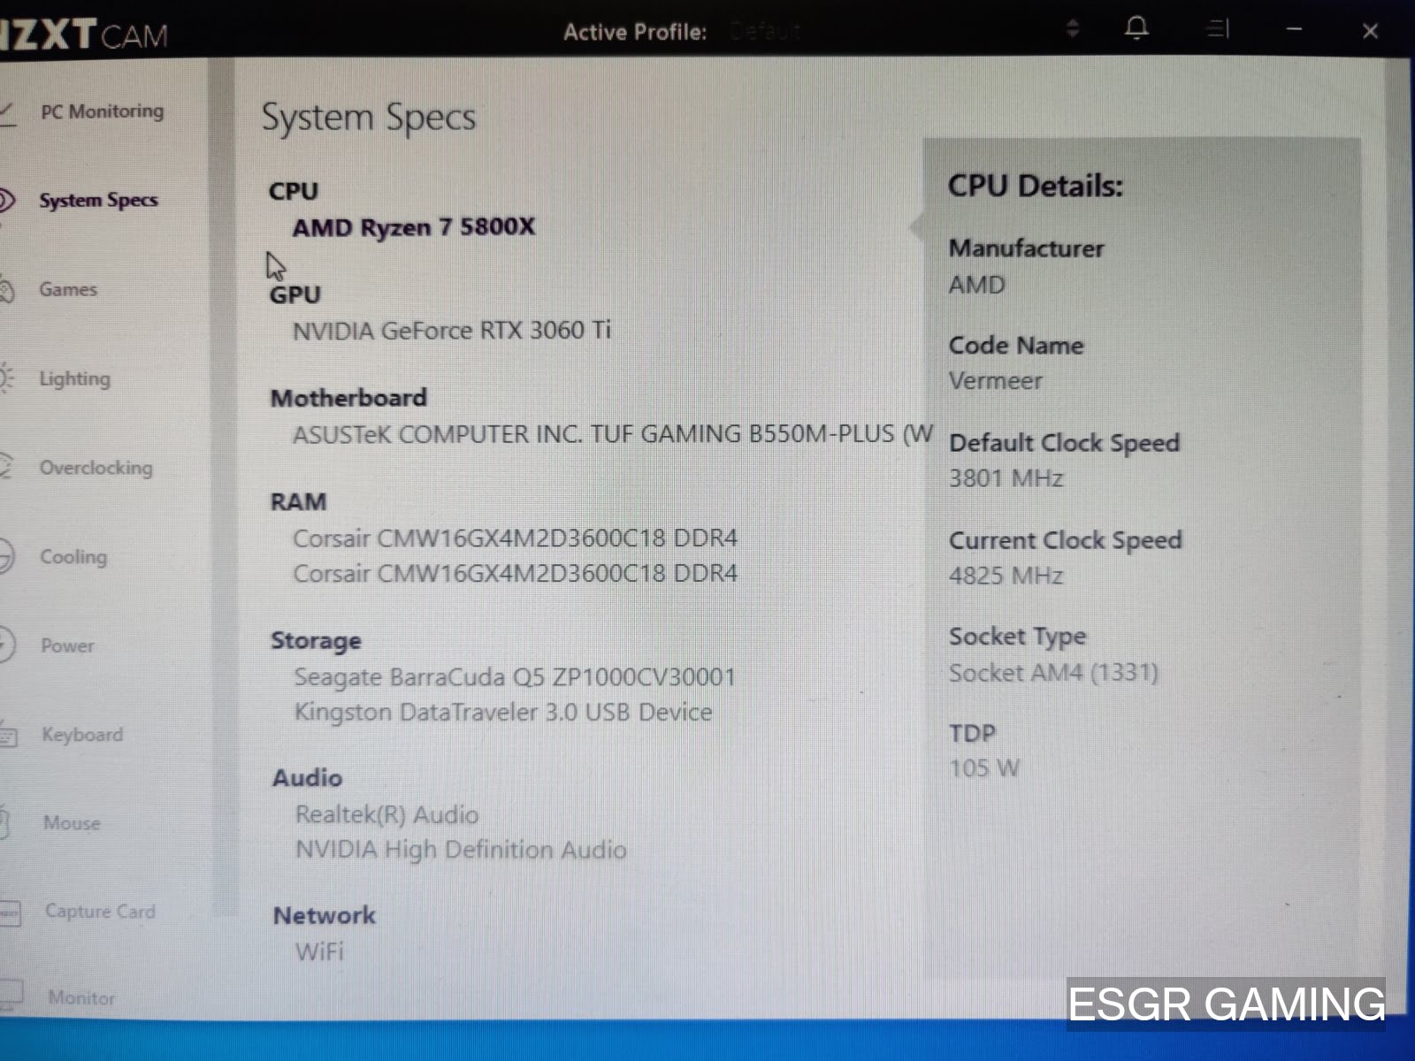The width and height of the screenshot is (1415, 1061).
Task: Open the Keyboard section
Action: 82,735
